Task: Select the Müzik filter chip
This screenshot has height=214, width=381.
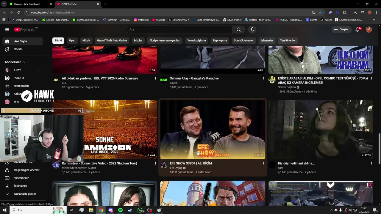Action: pyautogui.click(x=86, y=40)
